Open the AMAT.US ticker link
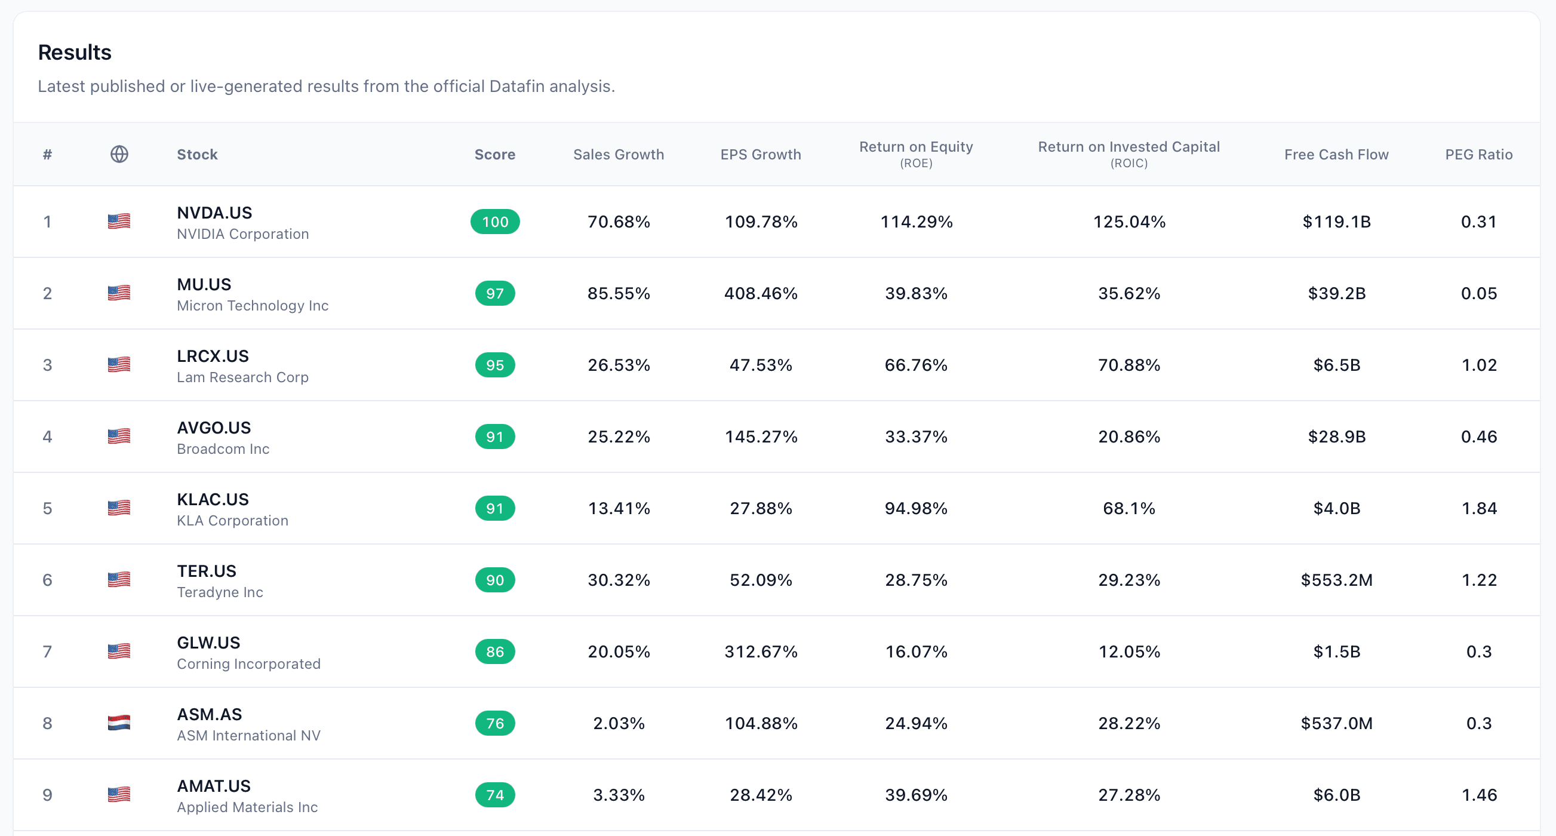Viewport: 1556px width, 836px height. pyautogui.click(x=214, y=785)
